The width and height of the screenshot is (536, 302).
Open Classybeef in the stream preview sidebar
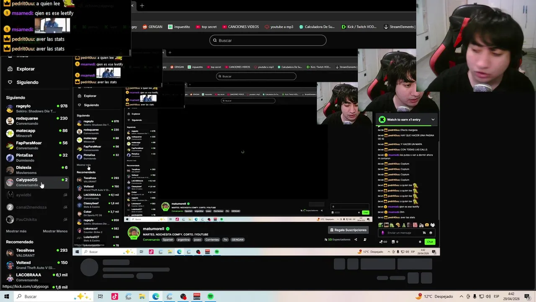coord(98,205)
